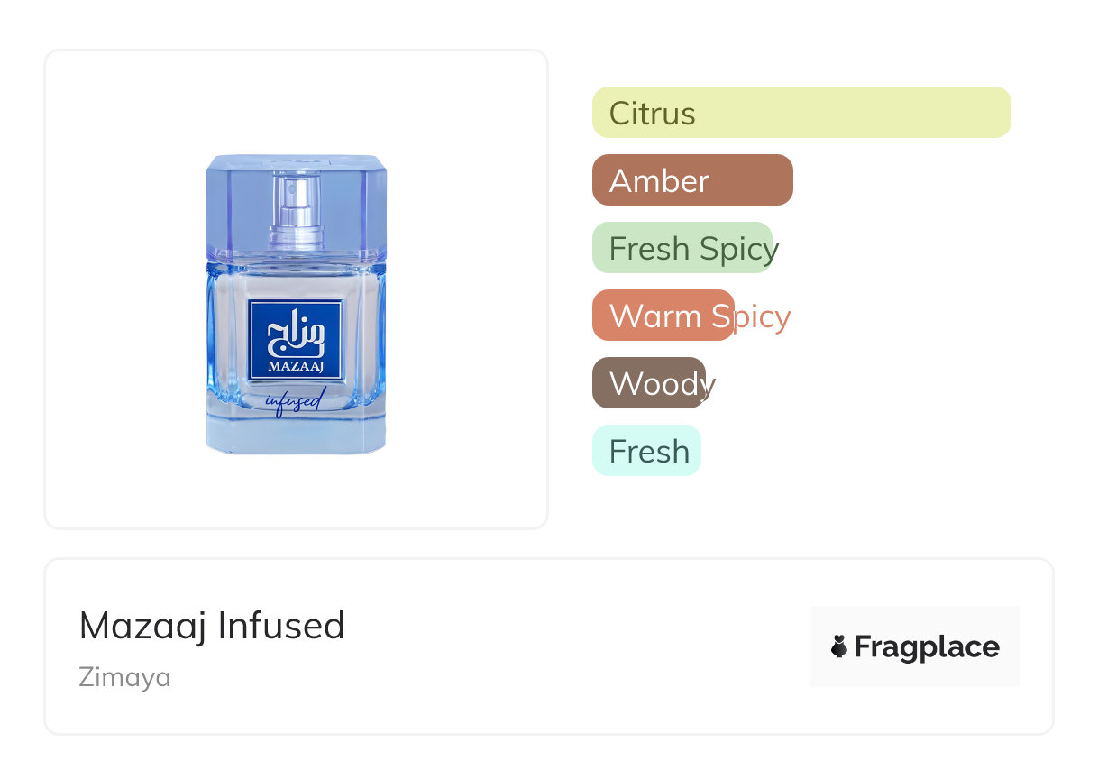
Task: Click the Fragplace wordmark text
Action: point(926,646)
